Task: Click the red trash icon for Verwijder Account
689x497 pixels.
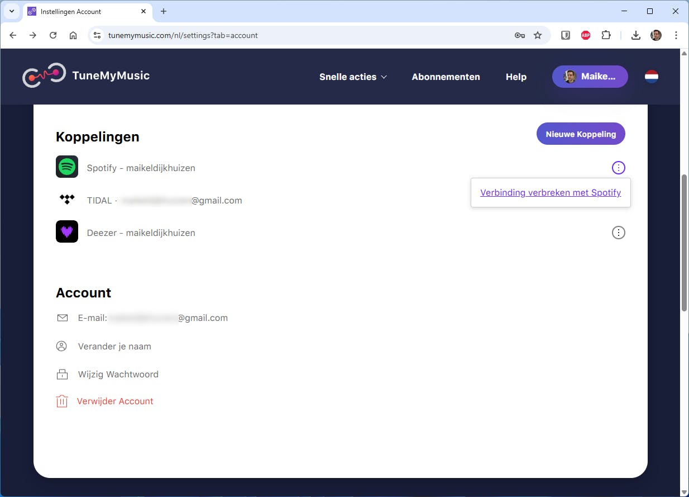Action: [62, 401]
